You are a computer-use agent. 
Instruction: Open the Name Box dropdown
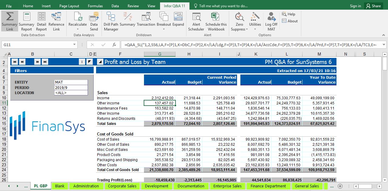point(75,45)
